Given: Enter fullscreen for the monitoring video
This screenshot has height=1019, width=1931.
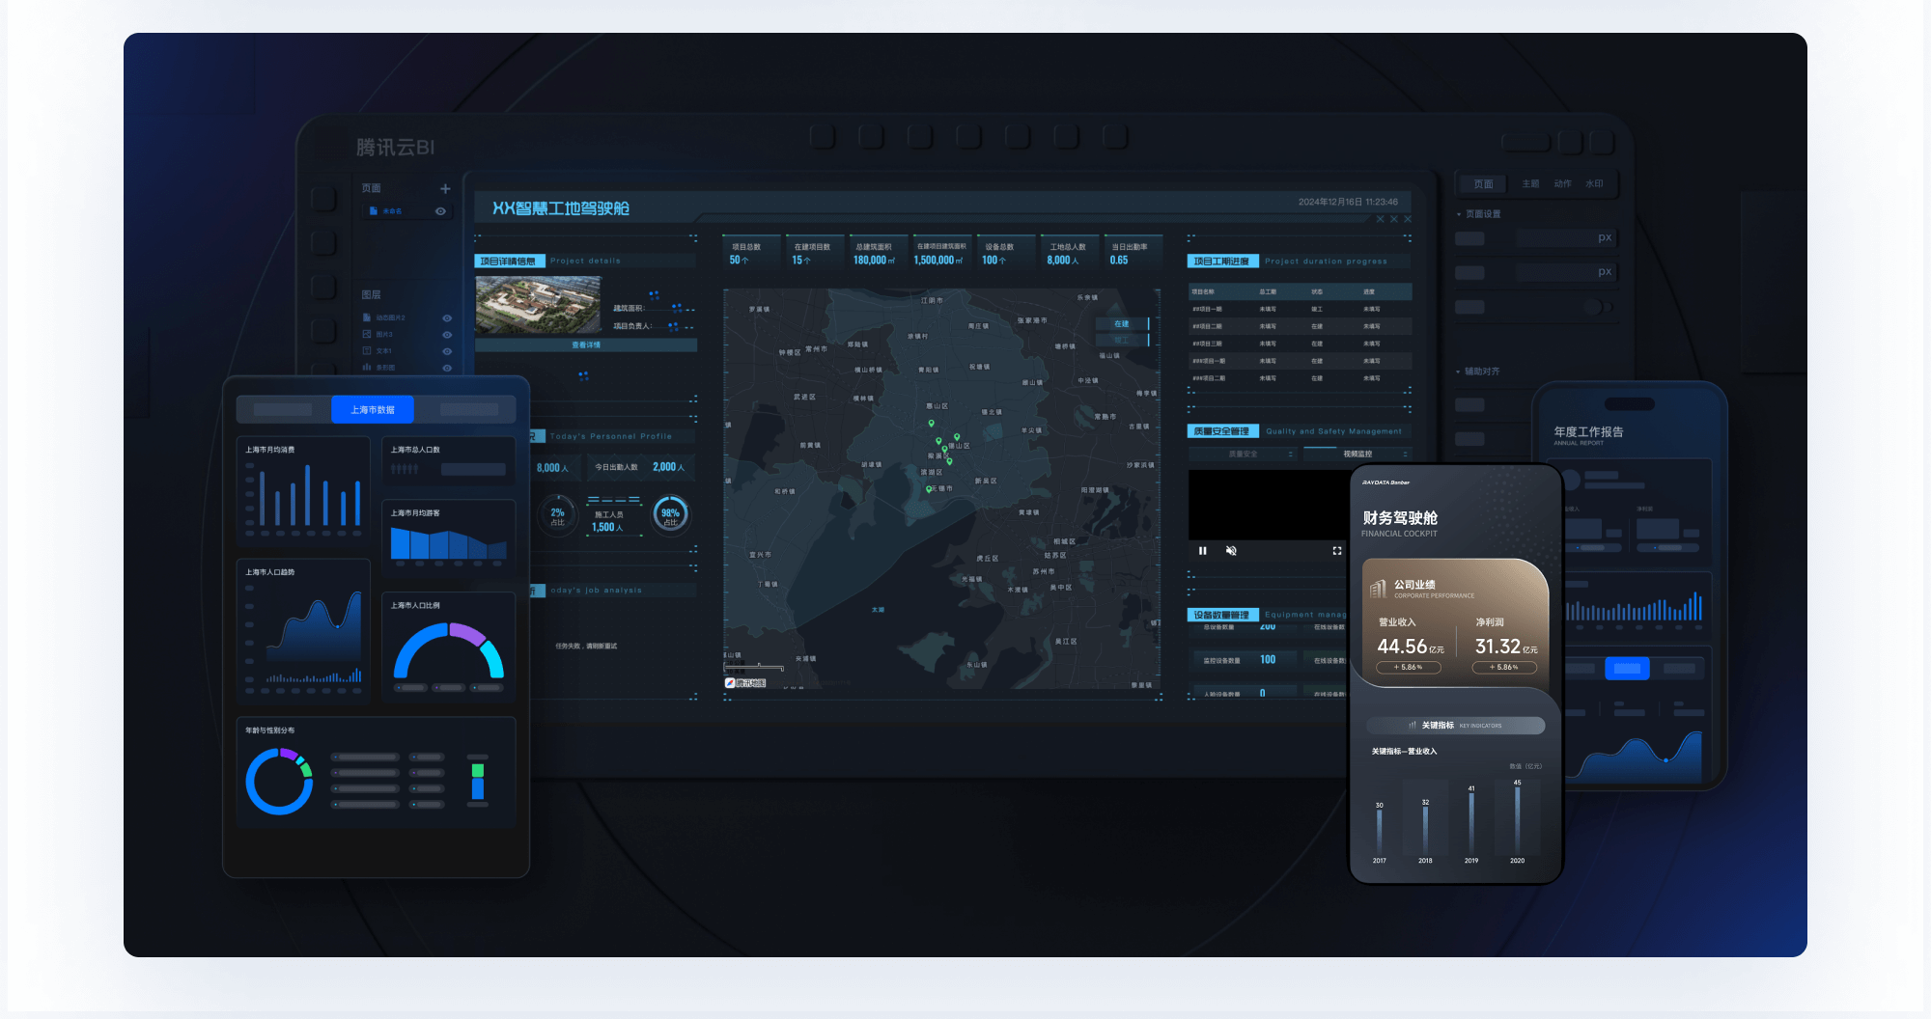Looking at the screenshot, I should pos(1337,551).
